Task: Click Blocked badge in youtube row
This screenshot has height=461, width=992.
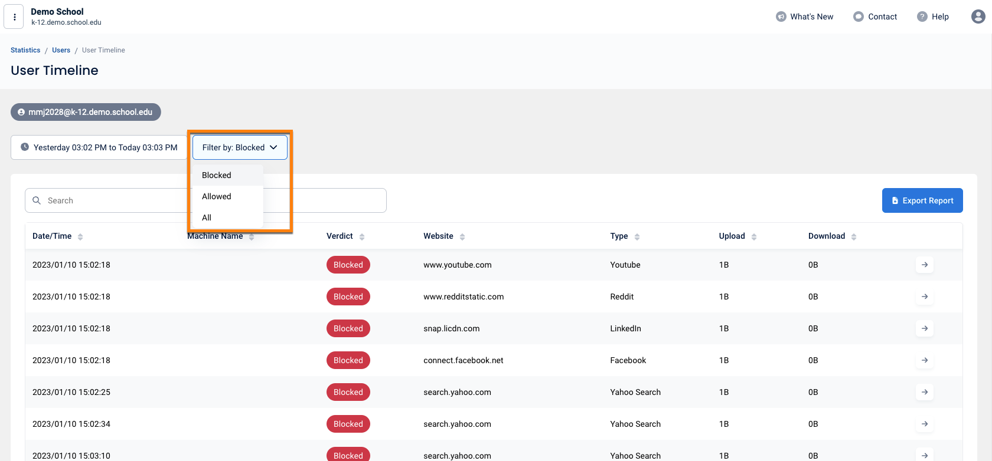Action: pos(348,265)
